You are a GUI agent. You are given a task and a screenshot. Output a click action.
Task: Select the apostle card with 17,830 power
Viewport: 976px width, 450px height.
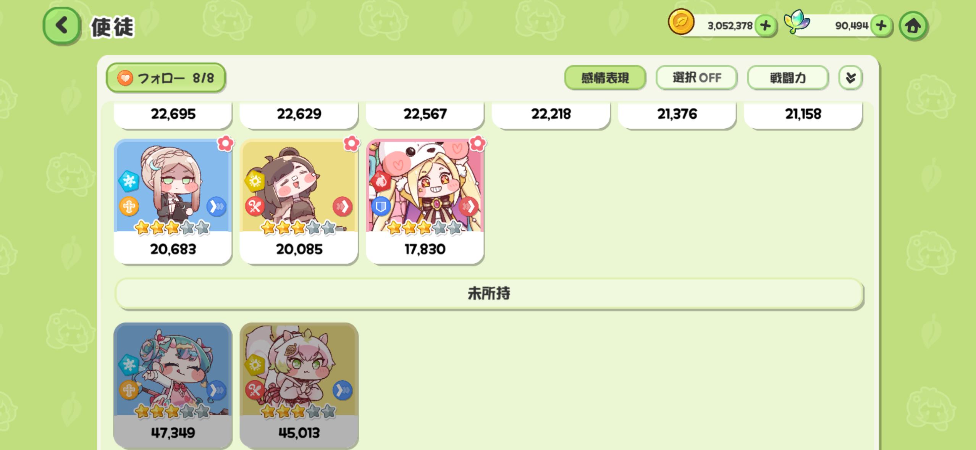click(425, 202)
